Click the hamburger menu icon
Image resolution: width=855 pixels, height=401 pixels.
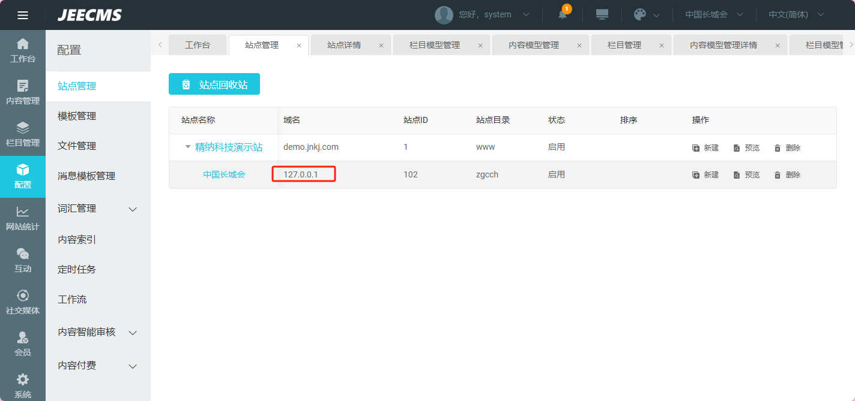click(23, 15)
